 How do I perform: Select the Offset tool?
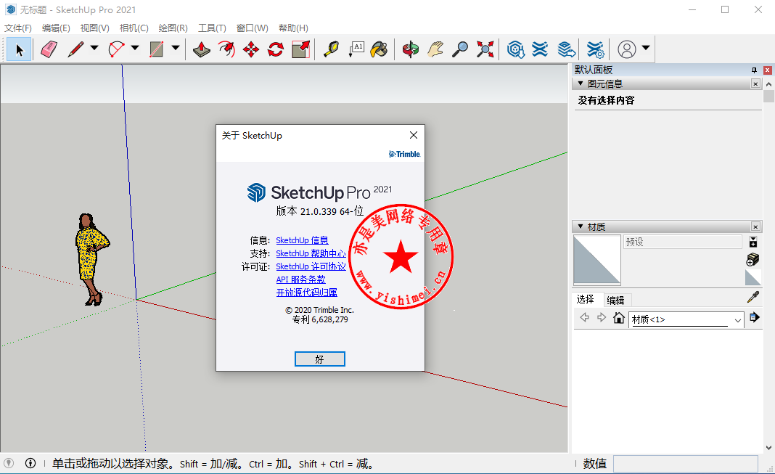[x=226, y=49]
